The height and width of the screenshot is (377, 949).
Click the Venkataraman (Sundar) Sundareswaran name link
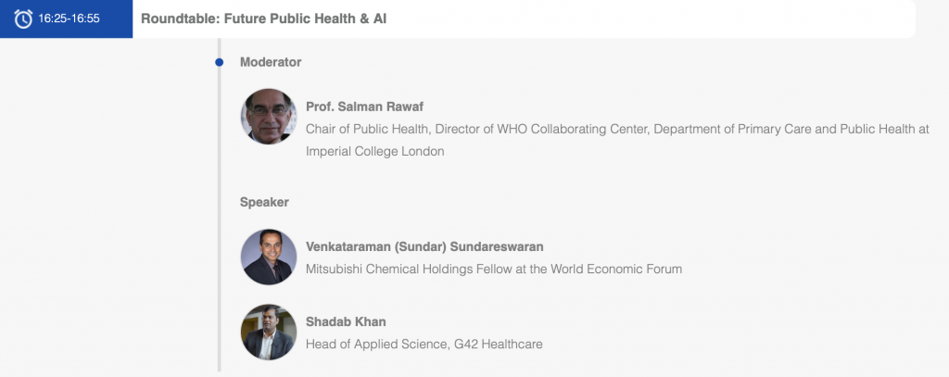coord(424,247)
